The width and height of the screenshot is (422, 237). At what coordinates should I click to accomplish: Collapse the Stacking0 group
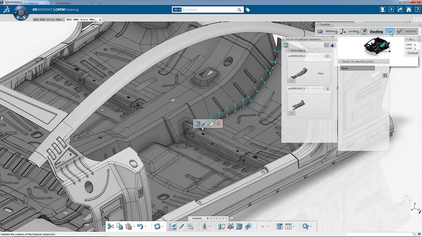[x=288, y=51]
